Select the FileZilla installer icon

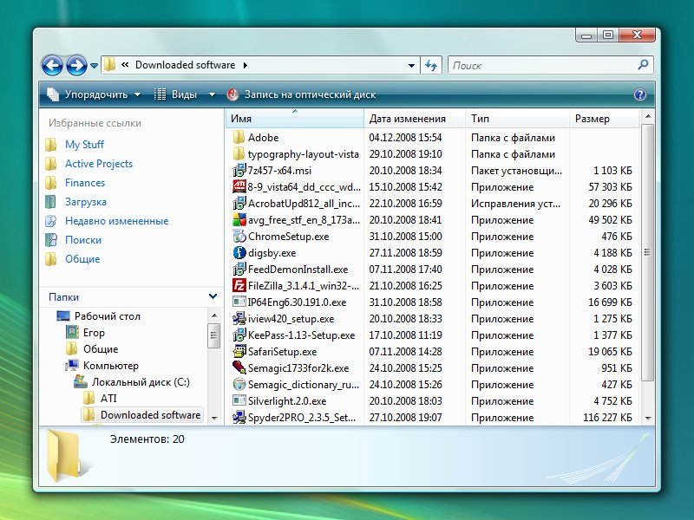point(239,286)
